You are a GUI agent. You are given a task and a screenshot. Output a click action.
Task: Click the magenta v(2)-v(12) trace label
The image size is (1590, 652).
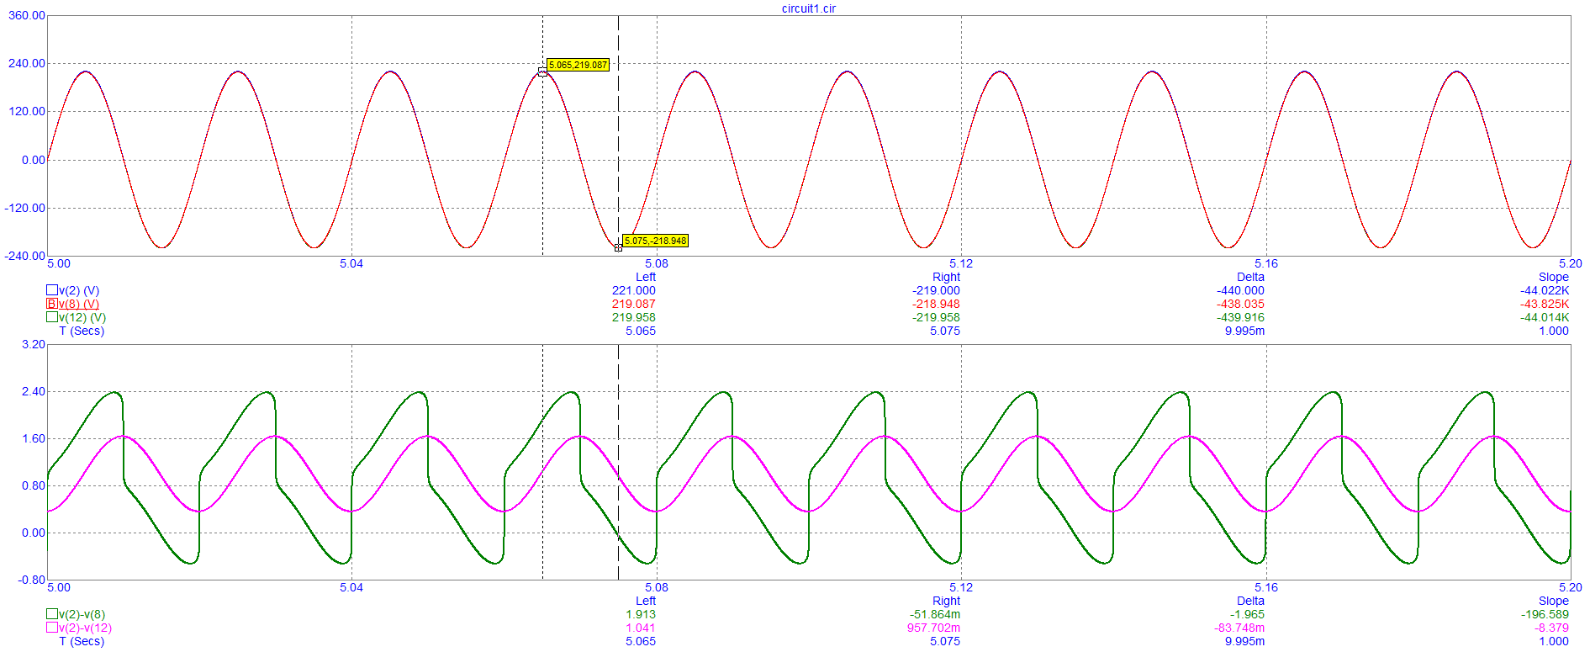pos(86,628)
